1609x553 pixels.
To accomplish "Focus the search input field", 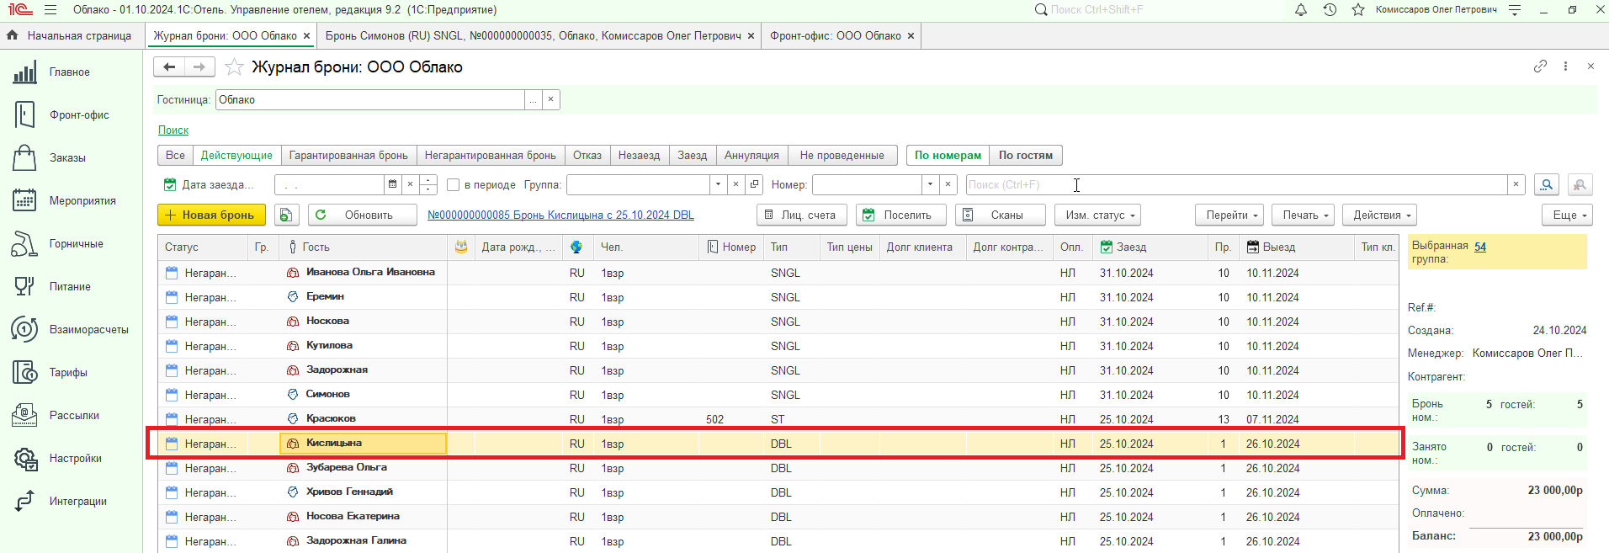I will pos(1235,184).
